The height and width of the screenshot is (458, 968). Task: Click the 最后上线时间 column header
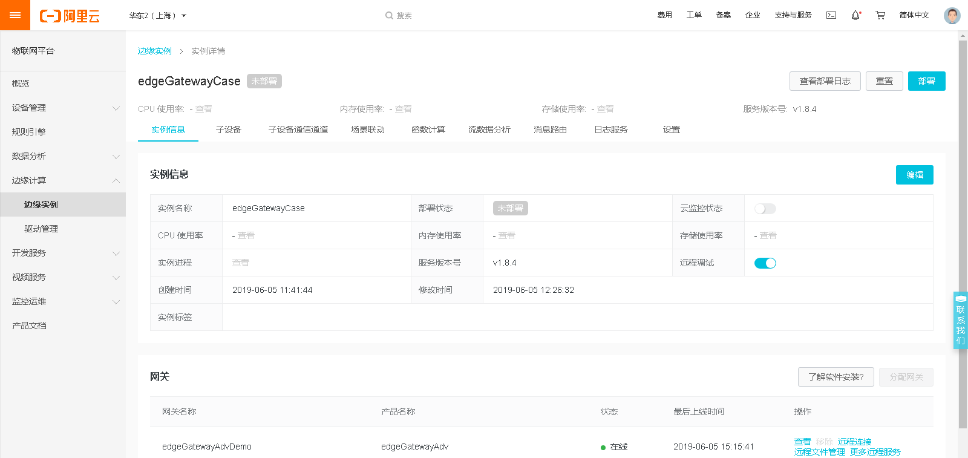tap(699, 411)
